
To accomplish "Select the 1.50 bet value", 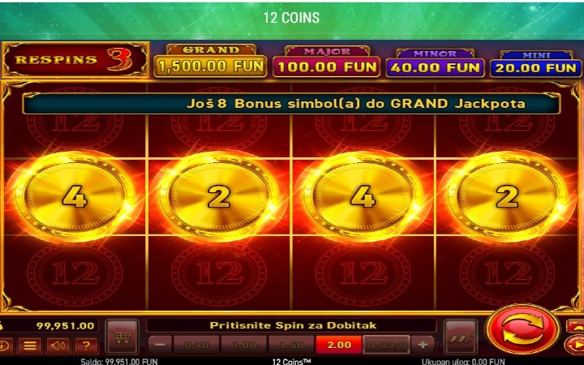I will click(x=291, y=345).
